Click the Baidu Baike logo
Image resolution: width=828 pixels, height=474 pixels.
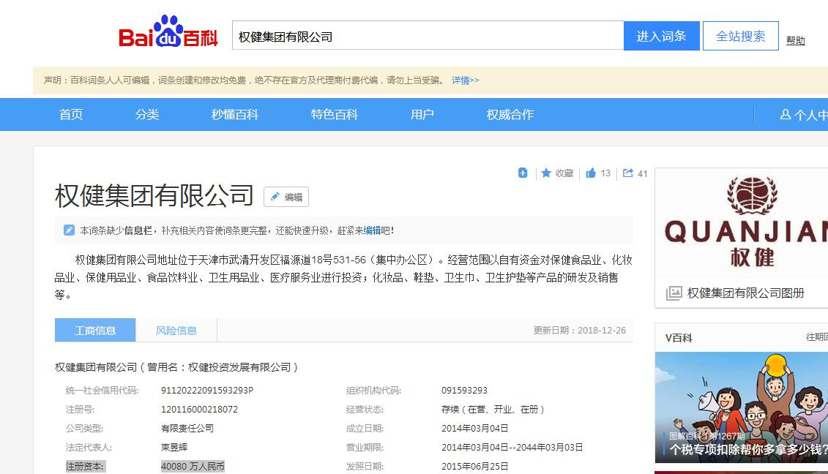pyautogui.click(x=168, y=34)
